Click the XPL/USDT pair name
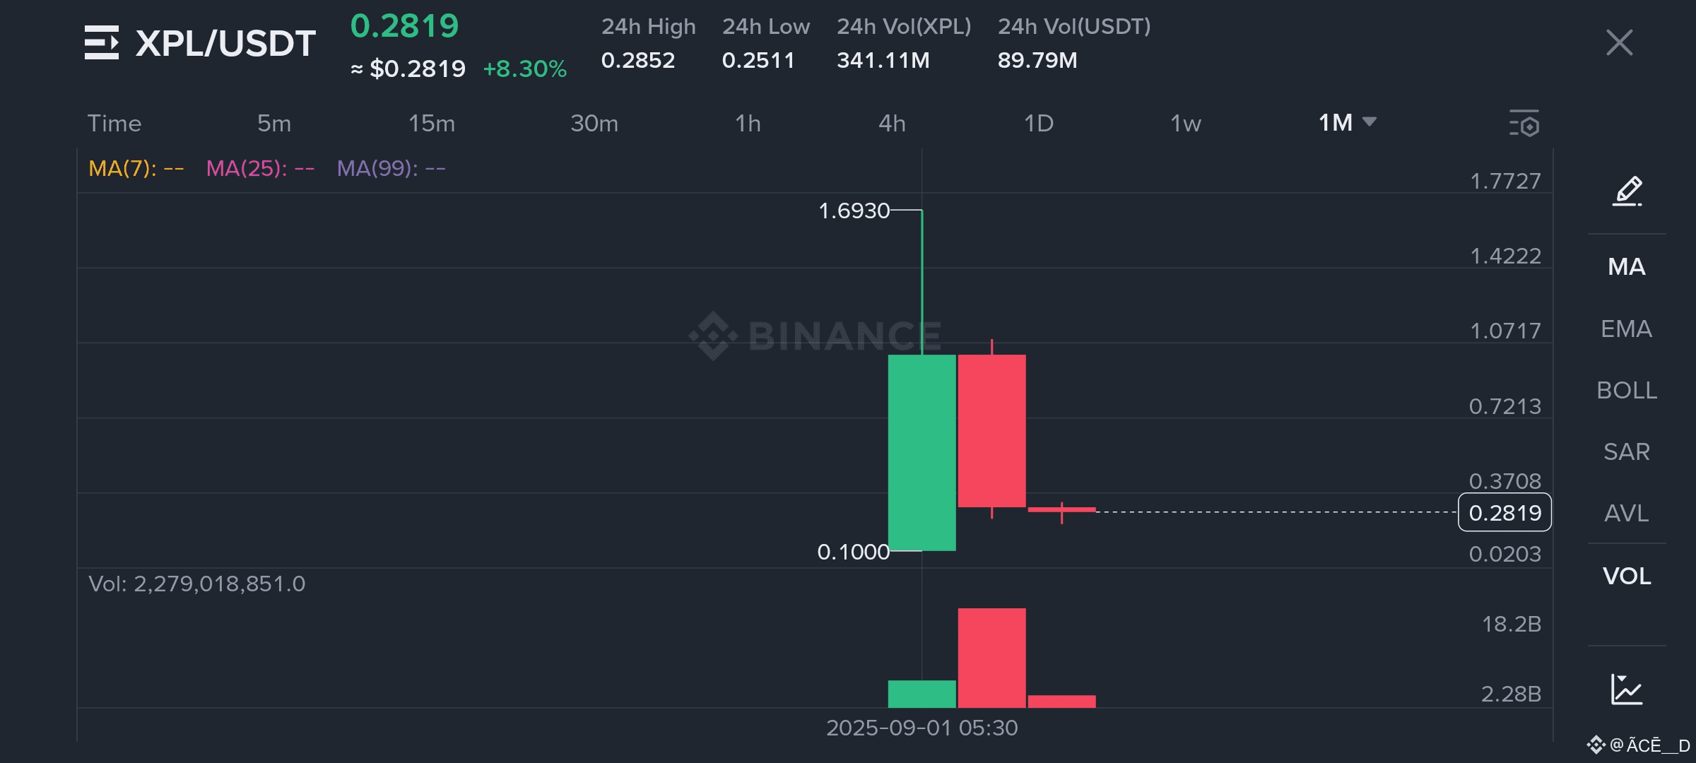This screenshot has height=763, width=1696. 225,44
